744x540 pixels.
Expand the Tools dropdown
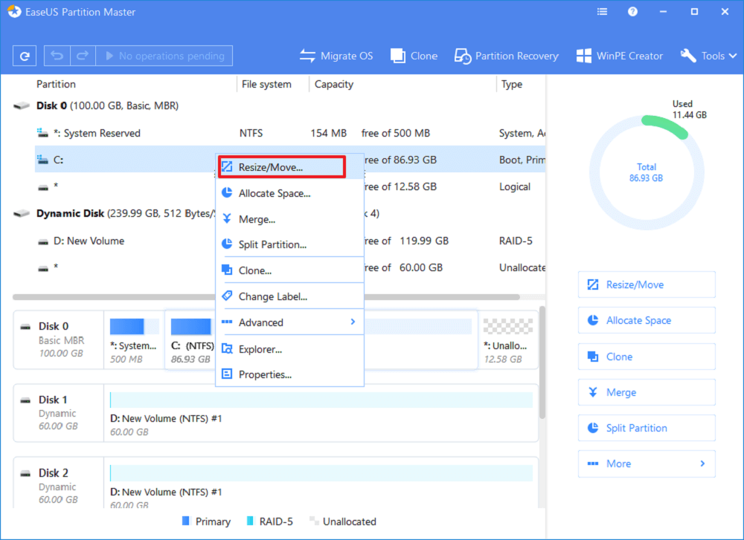click(x=708, y=56)
